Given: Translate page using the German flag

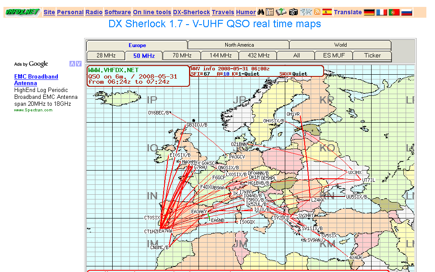Looking at the screenshot, I should [369, 12].
